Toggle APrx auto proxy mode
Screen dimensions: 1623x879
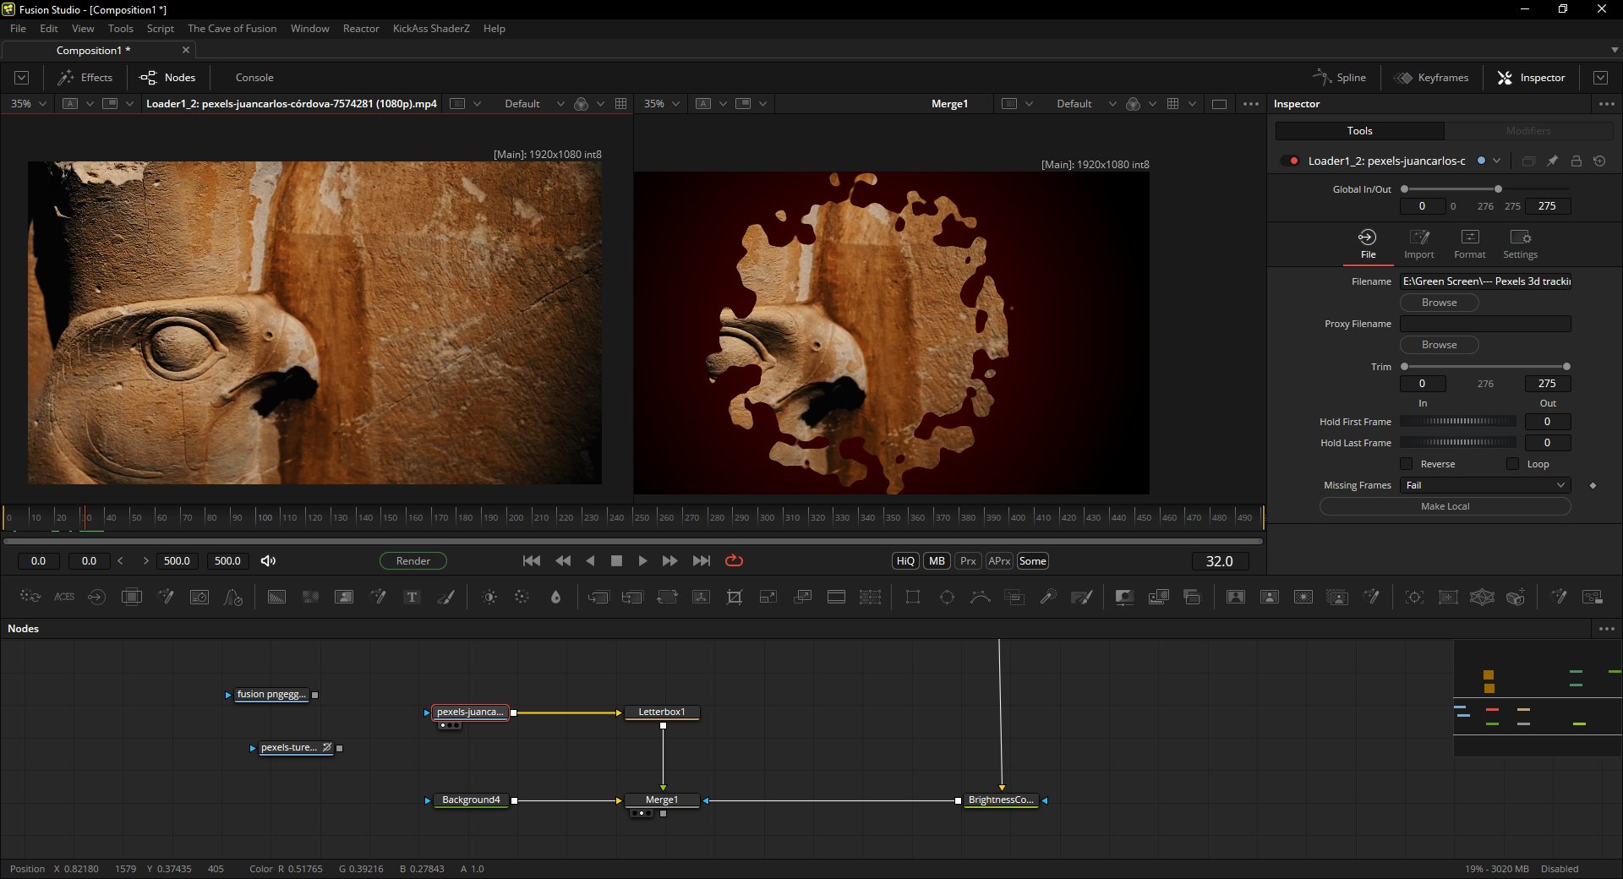click(x=999, y=561)
